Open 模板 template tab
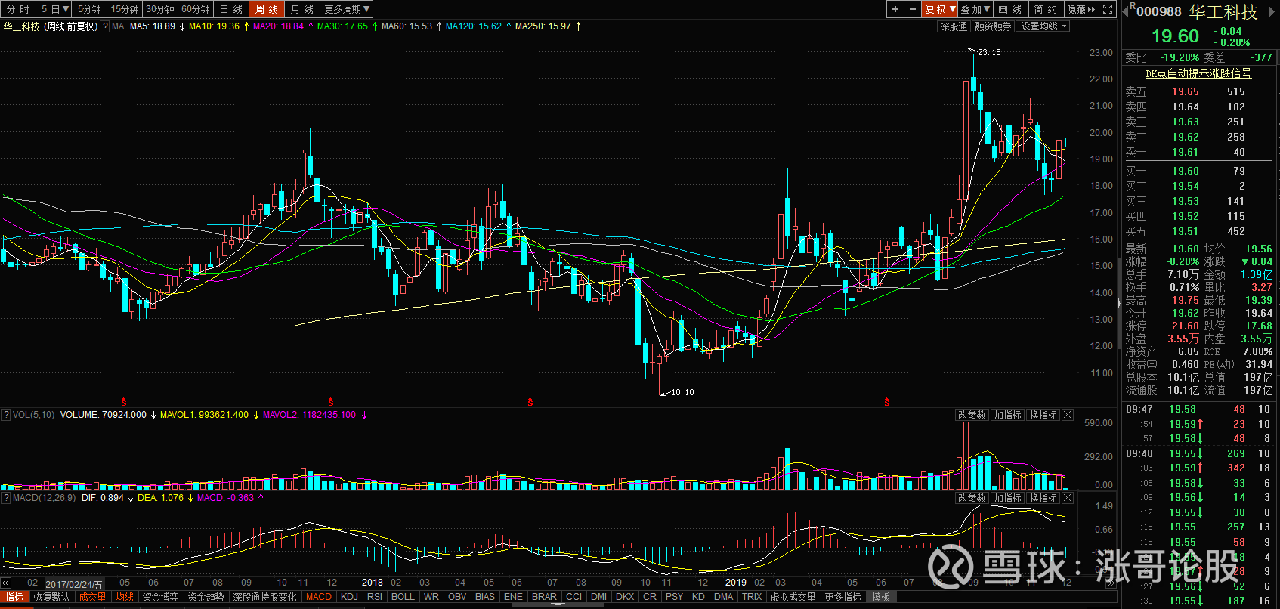This screenshot has width=1280, height=609. coord(881,597)
